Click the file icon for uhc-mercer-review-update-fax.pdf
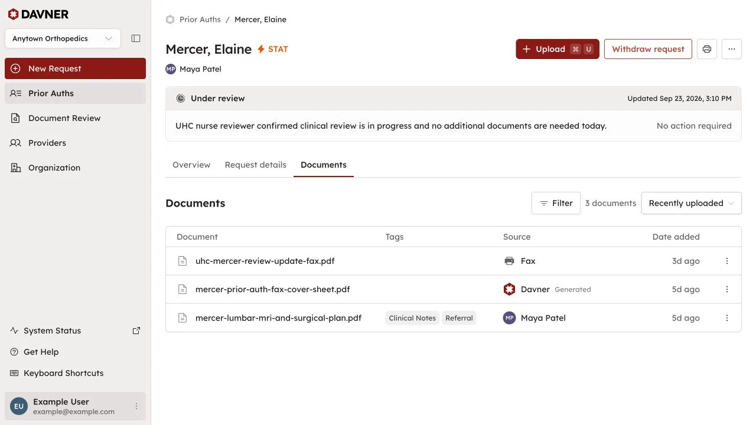This screenshot has width=756, height=425. (183, 261)
